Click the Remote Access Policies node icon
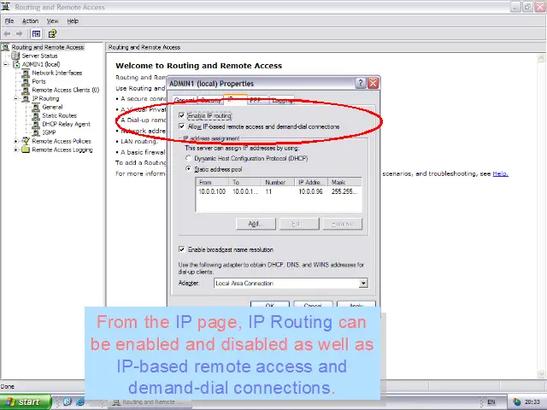 [x=26, y=141]
